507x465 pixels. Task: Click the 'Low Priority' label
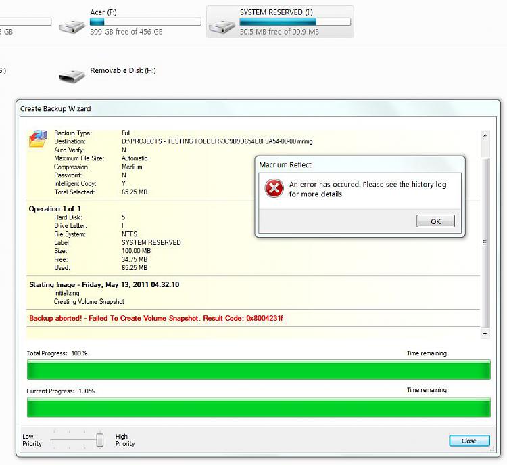pyautogui.click(x=32, y=440)
